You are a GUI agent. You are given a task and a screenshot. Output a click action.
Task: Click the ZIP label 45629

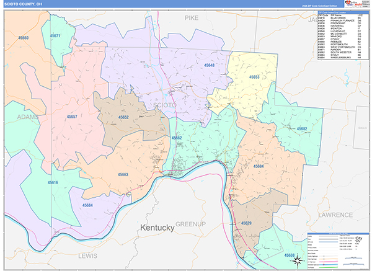click(246, 223)
